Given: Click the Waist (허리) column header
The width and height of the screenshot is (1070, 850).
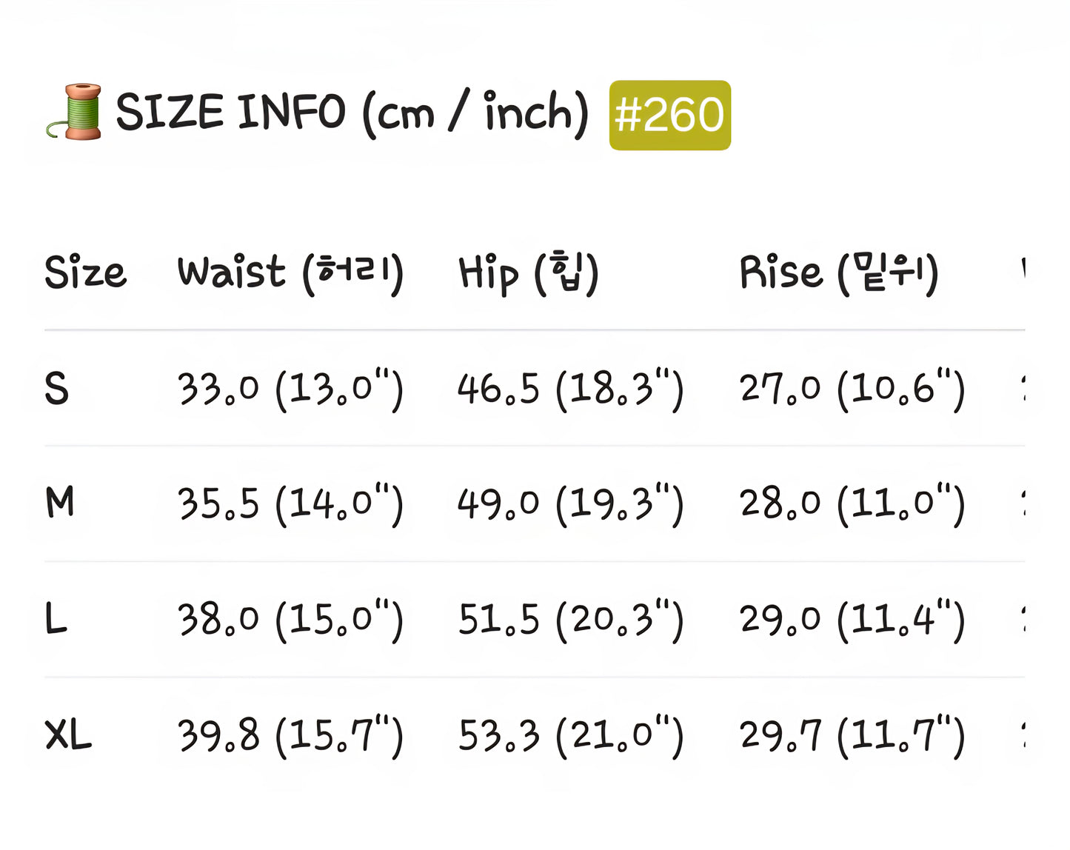Looking at the screenshot, I should click(x=290, y=272).
